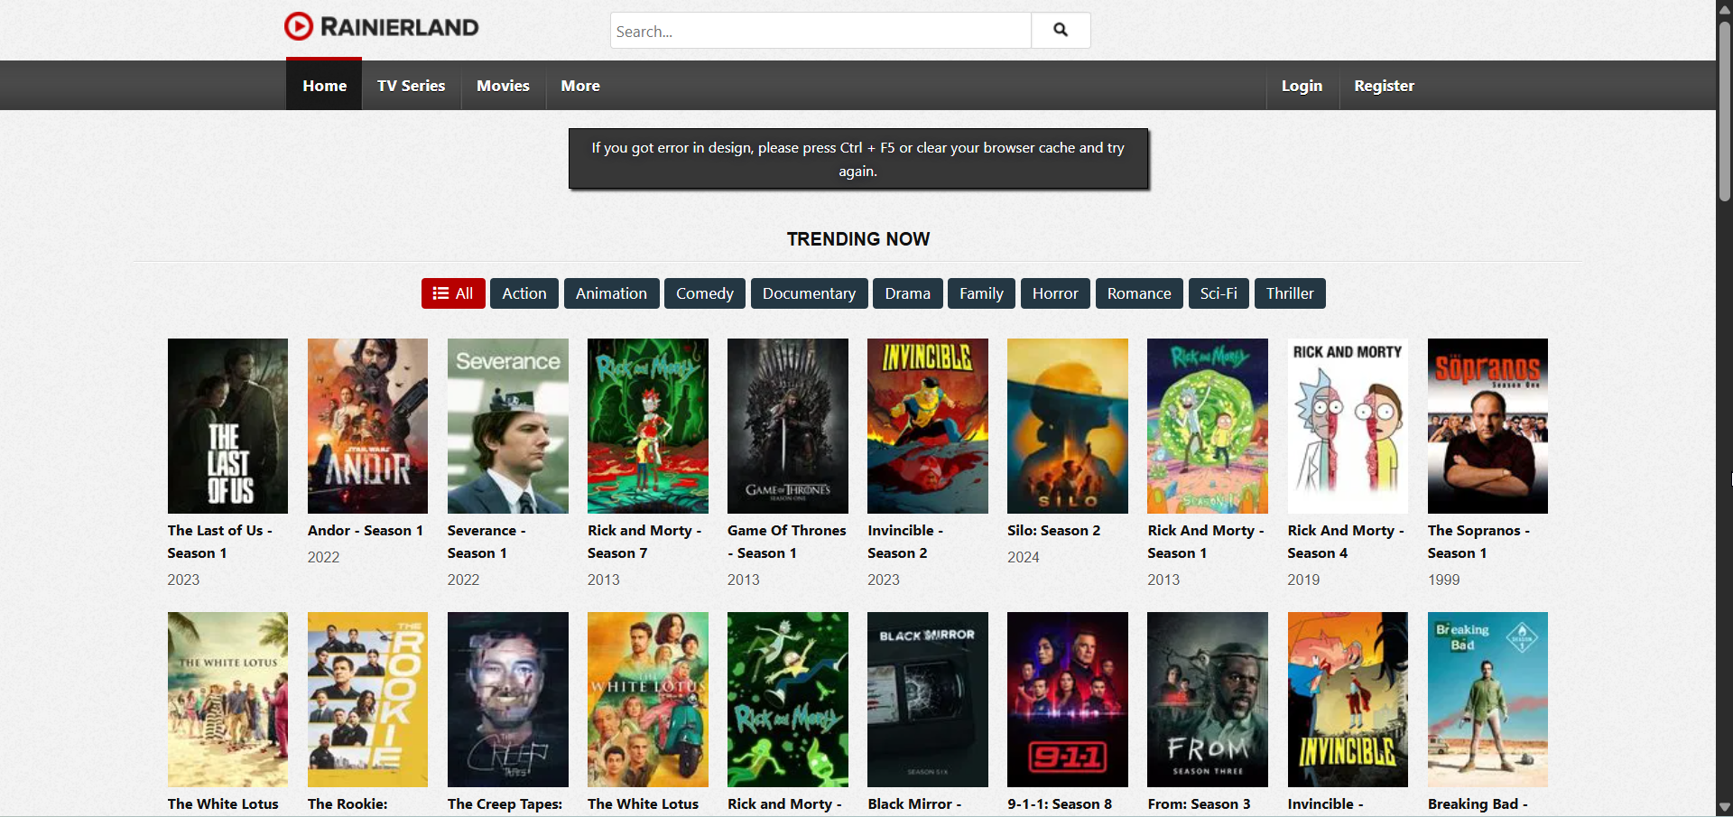The width and height of the screenshot is (1733, 817).
Task: Filter trending by Sci-Fi
Action: coord(1219,293)
